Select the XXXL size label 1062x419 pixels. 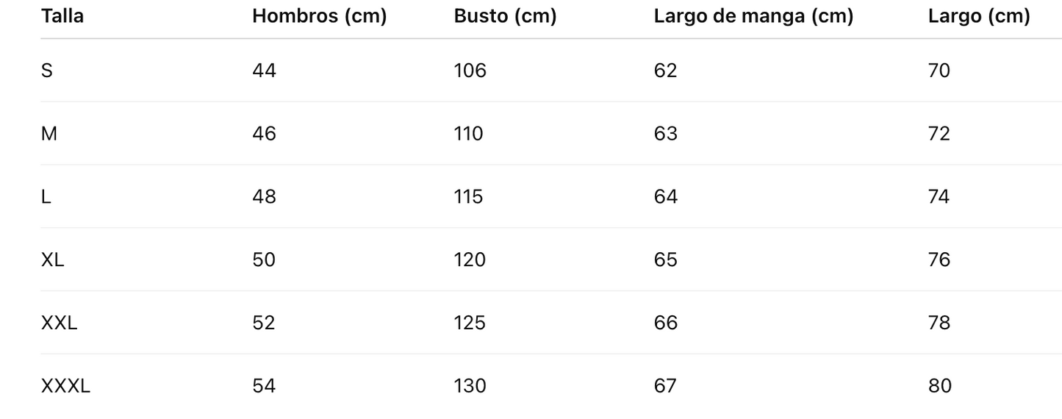point(65,386)
